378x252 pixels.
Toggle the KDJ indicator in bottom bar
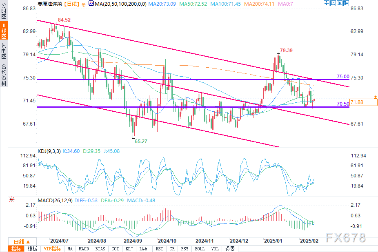129,249
